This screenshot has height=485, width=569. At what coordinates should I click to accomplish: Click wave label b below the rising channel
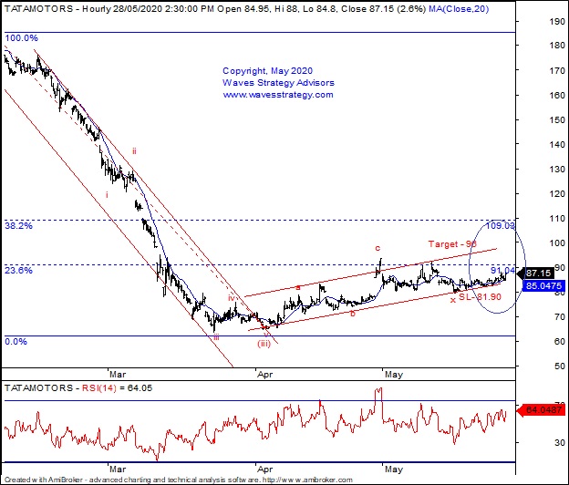[x=353, y=314]
